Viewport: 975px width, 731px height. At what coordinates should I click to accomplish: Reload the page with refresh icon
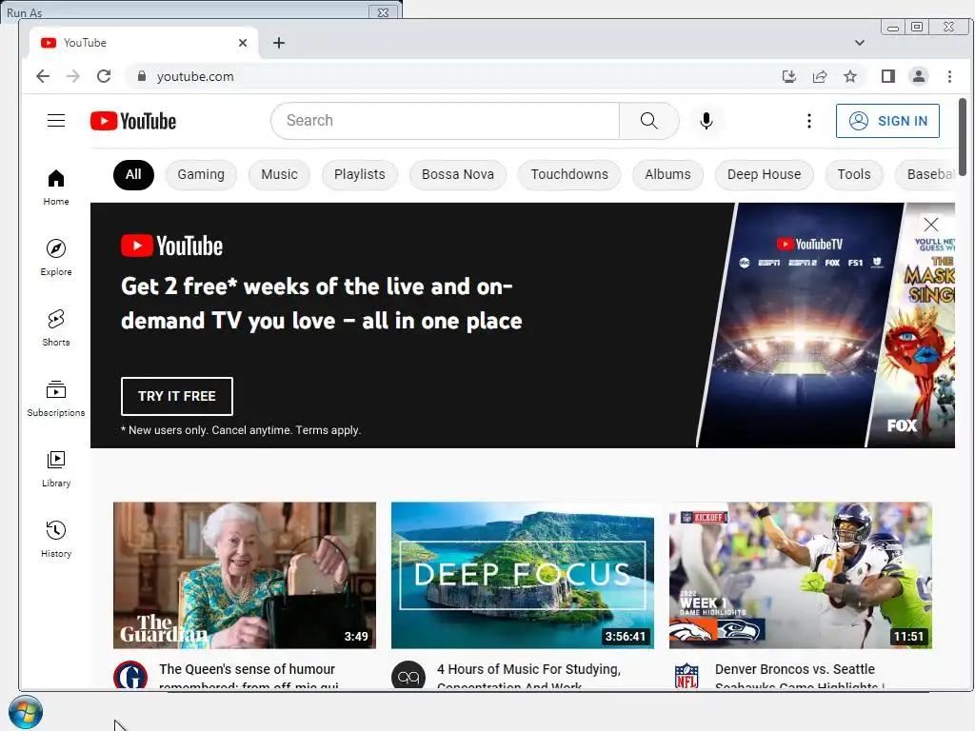[104, 76]
